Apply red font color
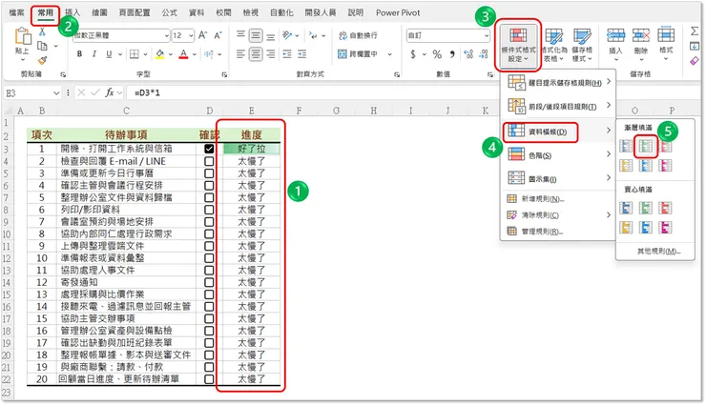The width and height of the screenshot is (706, 405). tap(183, 54)
